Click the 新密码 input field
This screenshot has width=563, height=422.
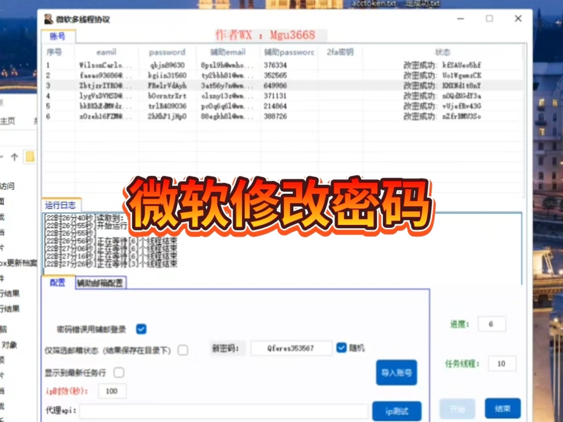coord(291,348)
